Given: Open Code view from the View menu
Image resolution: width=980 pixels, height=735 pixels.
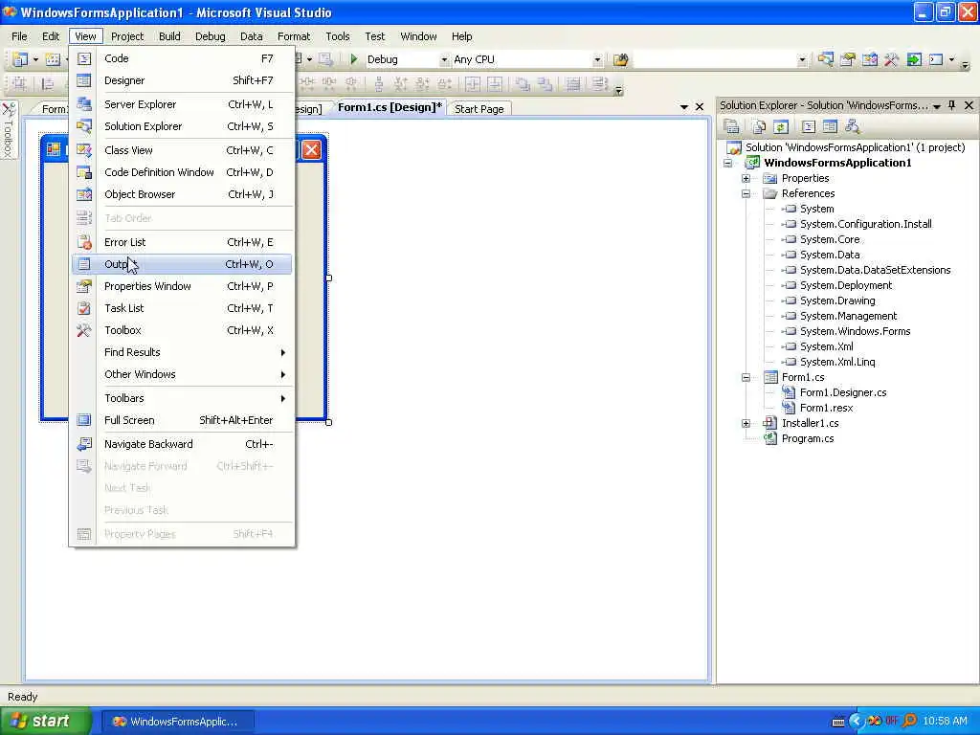Looking at the screenshot, I should 181,58.
